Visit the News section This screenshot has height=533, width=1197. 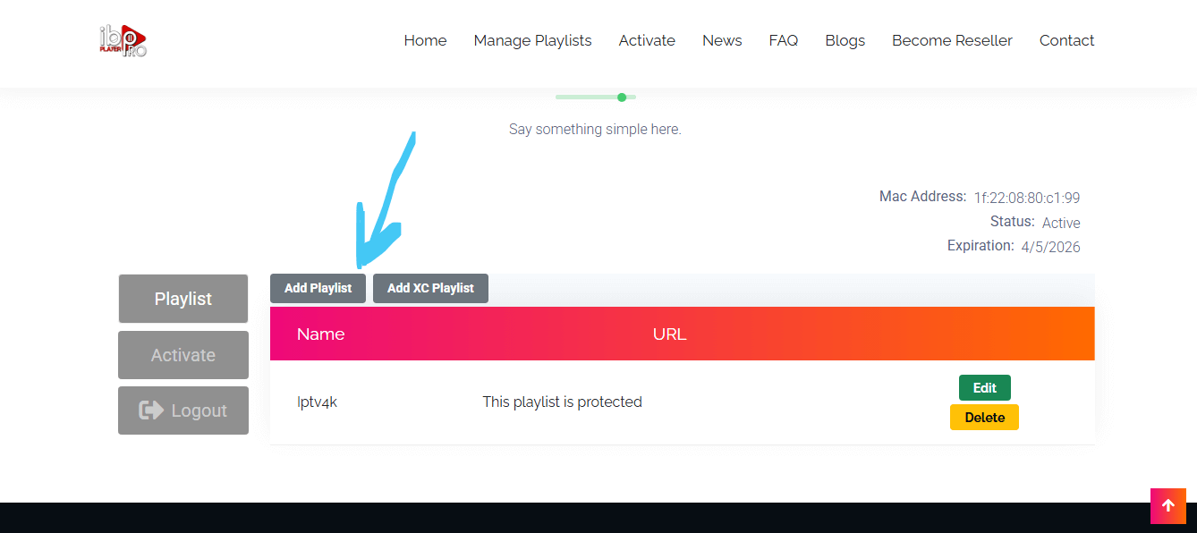(721, 40)
